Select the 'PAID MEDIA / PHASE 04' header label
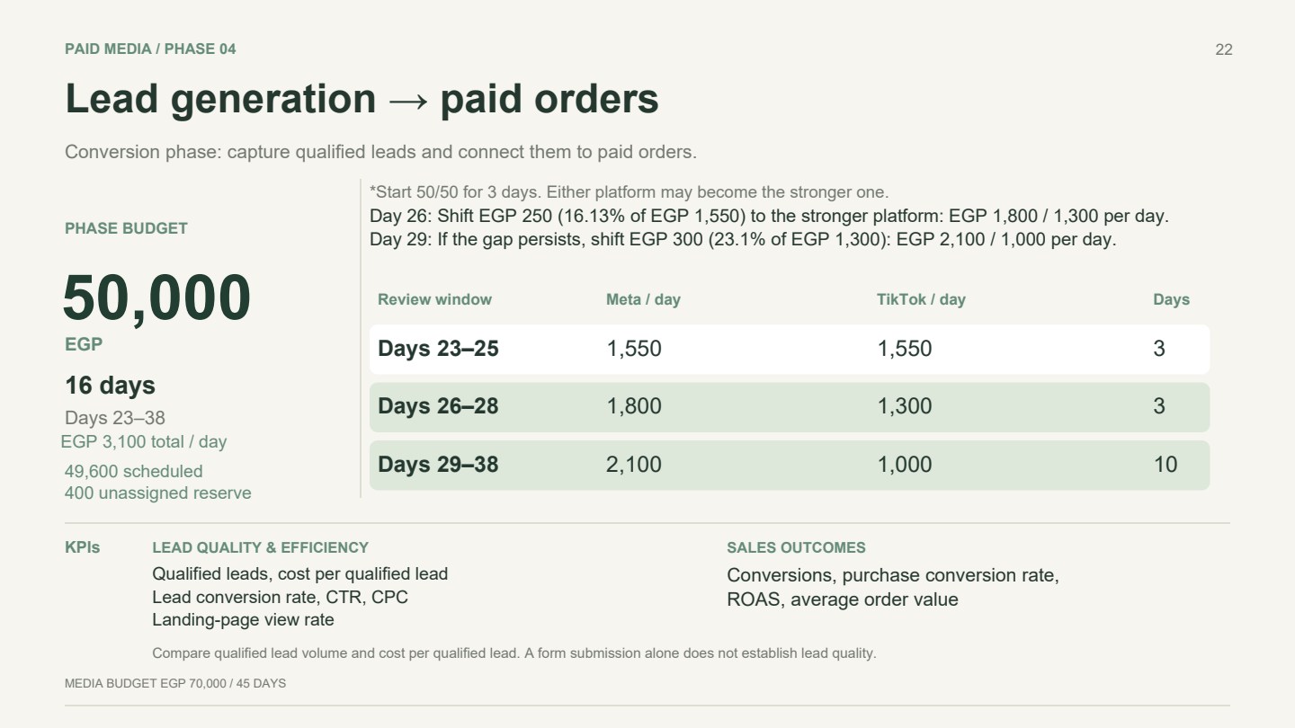This screenshot has height=728, width=1295. click(x=150, y=49)
